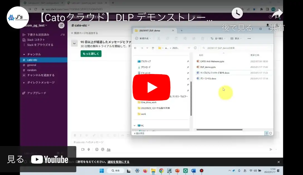The width and height of the screenshot is (303, 175).
Task: Toggle the Aa formatting button in composer
Action: click(109, 149)
